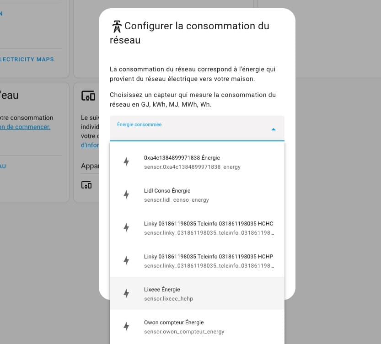This screenshot has height=344, width=381.
Task: Choose Lidl Conso Énergie from the list
Action: tap(197, 195)
